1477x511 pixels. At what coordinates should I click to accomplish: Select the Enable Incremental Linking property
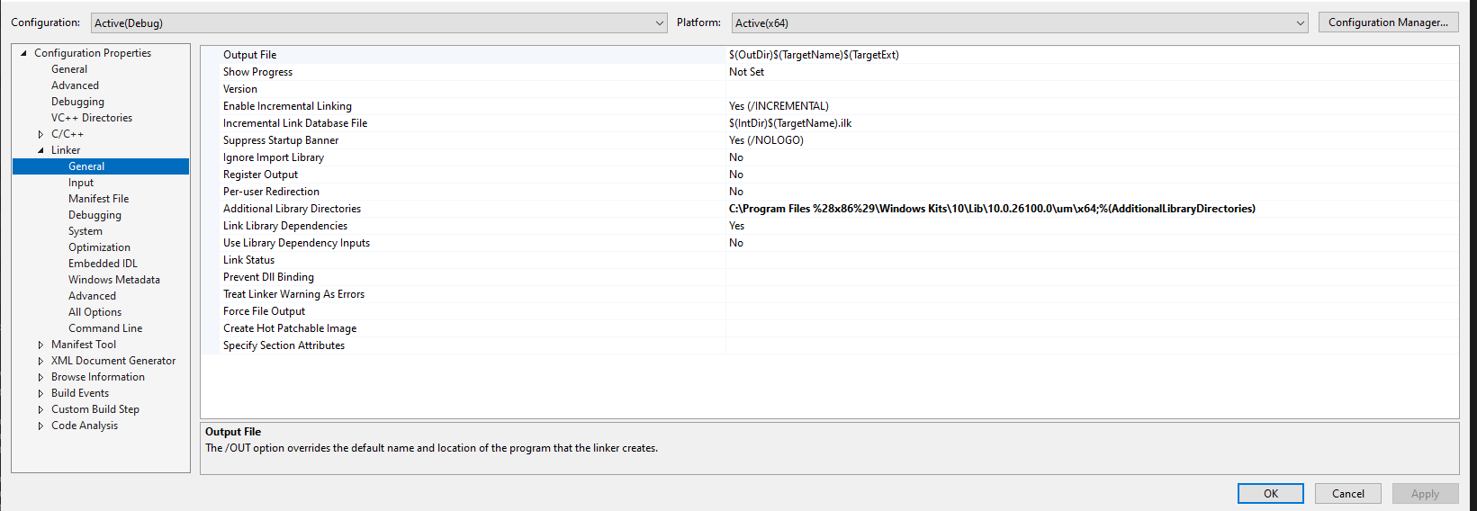[x=287, y=106]
